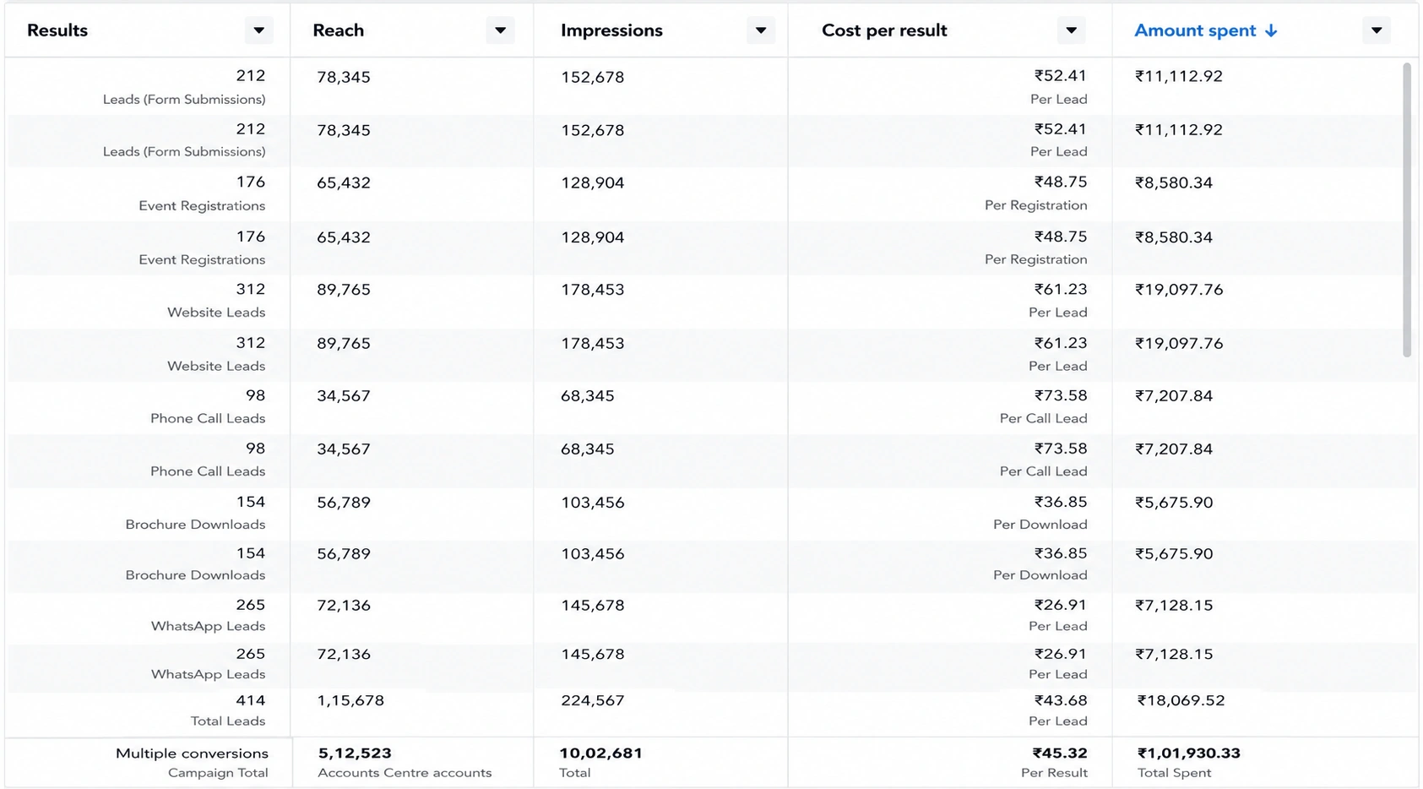Click the vertical scrollbar of the table
The width and height of the screenshot is (1423, 789).
point(1406,209)
